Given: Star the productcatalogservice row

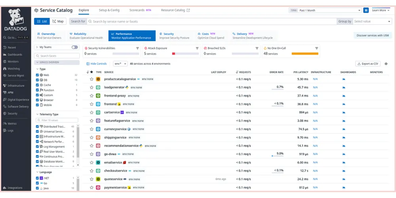Looking at the screenshot, I should (x=92, y=79).
